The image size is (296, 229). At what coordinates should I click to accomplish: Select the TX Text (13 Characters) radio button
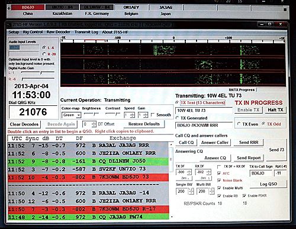[x=177, y=102]
